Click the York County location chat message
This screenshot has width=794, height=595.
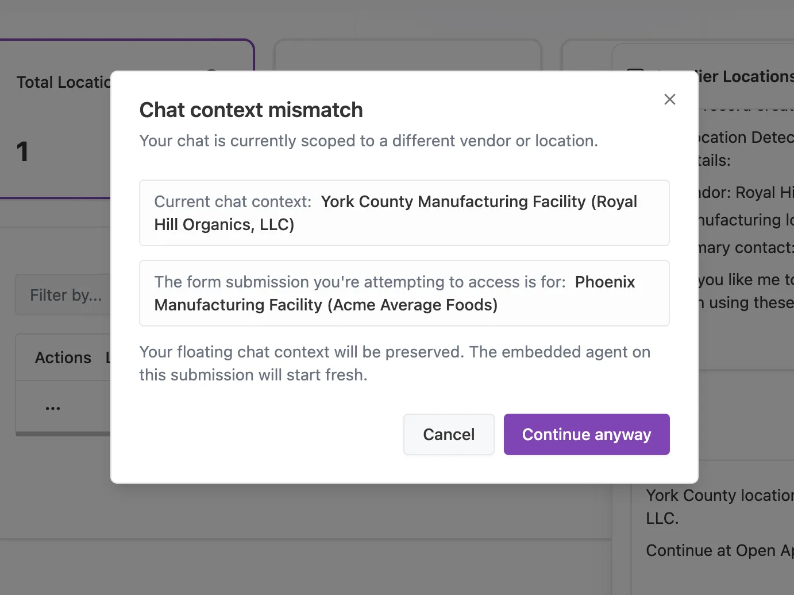(719, 496)
